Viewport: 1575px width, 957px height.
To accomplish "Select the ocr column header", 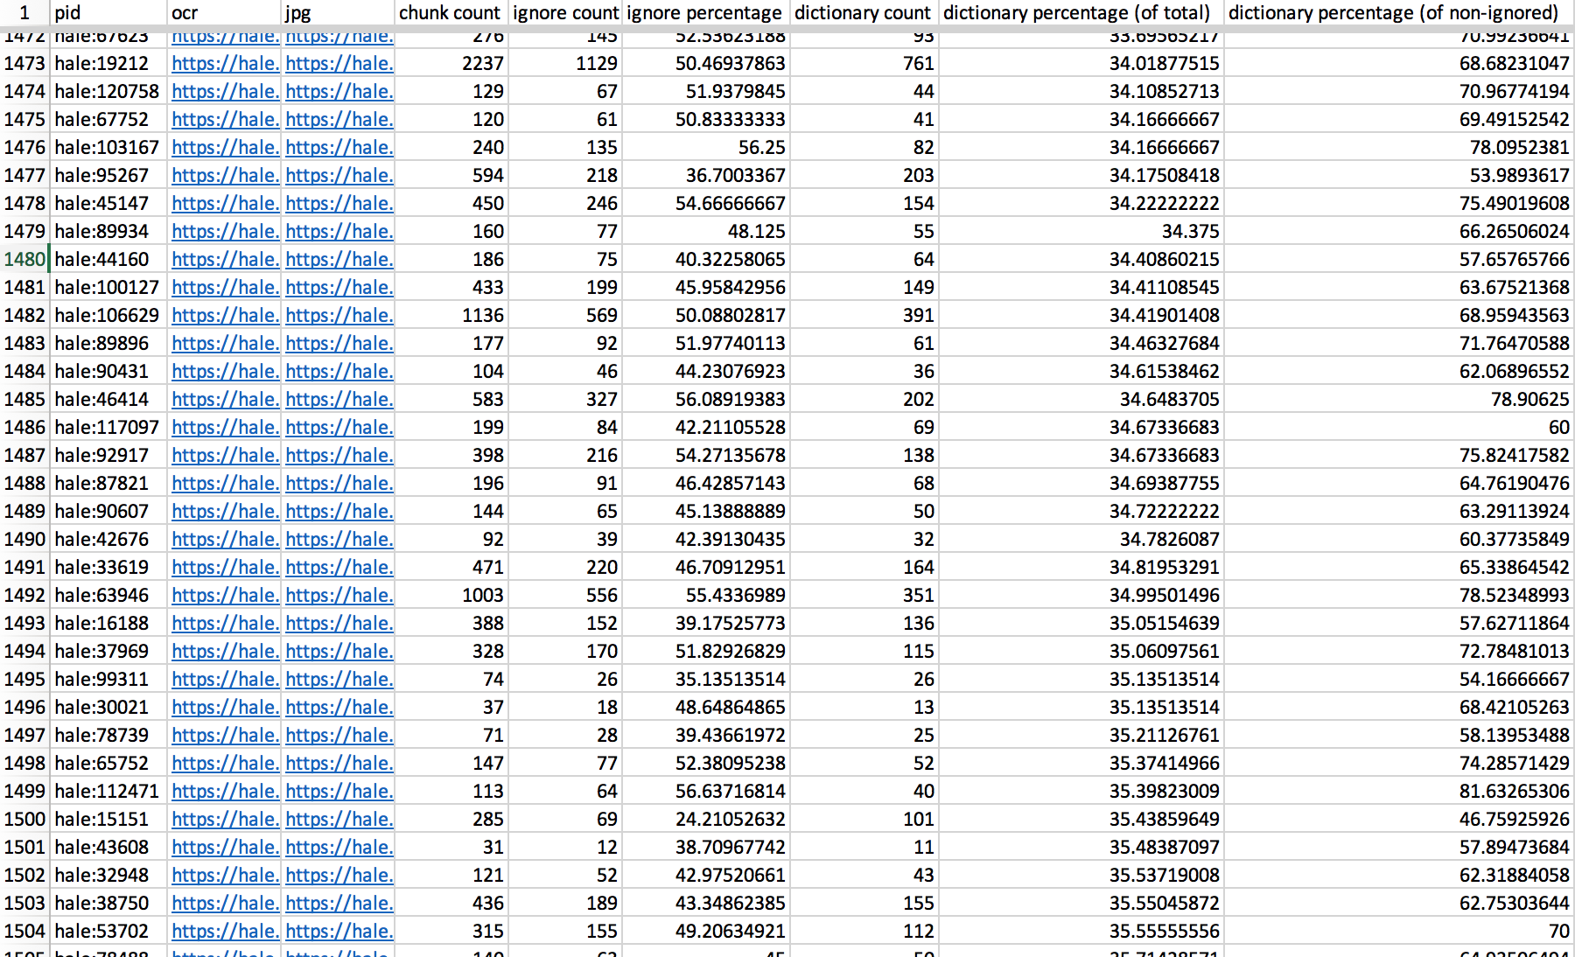I will coord(224,12).
